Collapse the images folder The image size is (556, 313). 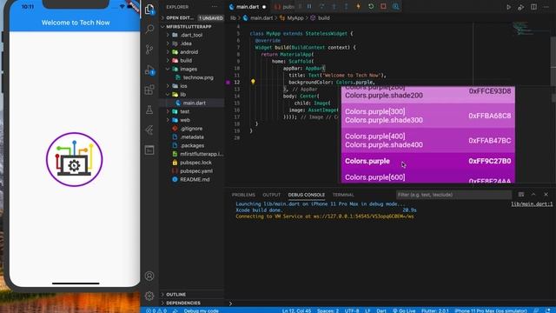[189, 70]
